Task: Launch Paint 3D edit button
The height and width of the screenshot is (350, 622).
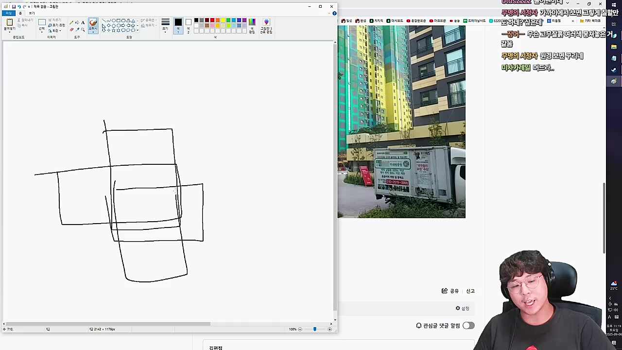Action: pos(266,25)
